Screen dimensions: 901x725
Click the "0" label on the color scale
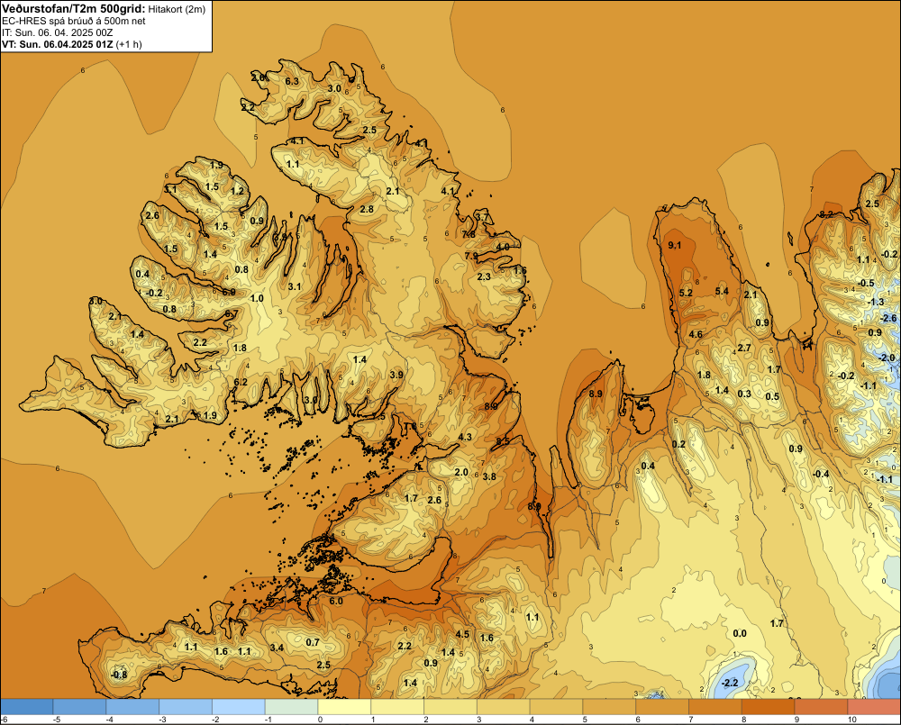(x=320, y=720)
